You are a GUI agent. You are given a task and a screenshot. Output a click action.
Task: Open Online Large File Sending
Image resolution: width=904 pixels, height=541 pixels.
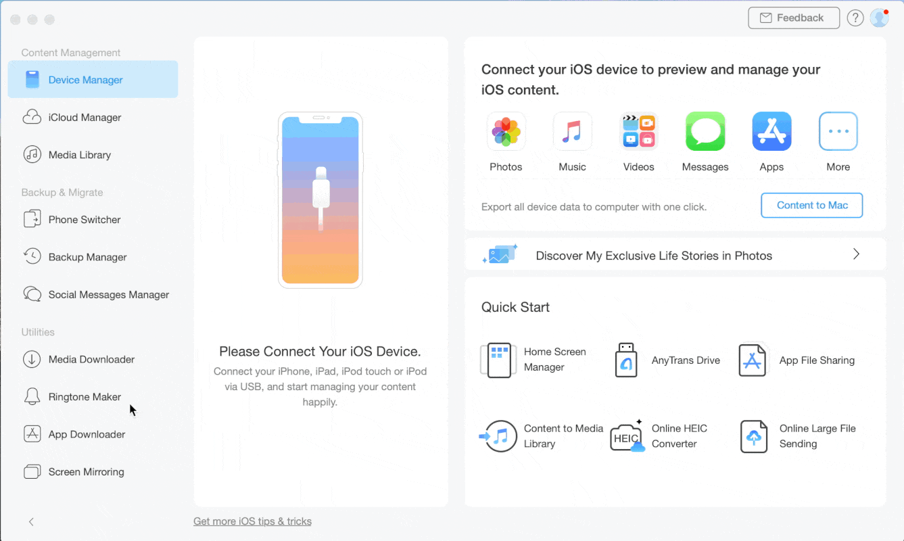coord(798,436)
